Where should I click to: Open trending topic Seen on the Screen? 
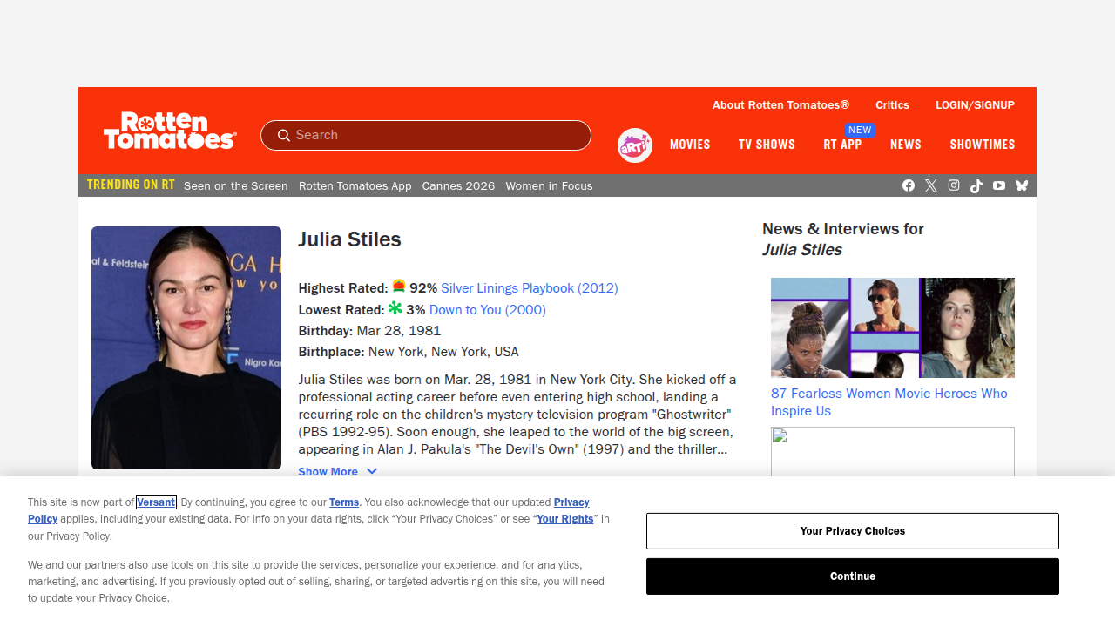click(236, 185)
